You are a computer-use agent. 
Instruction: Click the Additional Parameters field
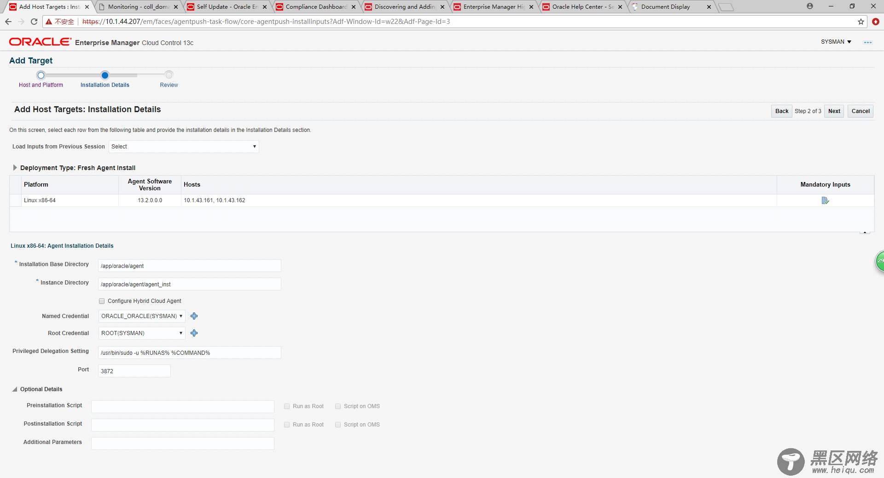click(x=183, y=443)
